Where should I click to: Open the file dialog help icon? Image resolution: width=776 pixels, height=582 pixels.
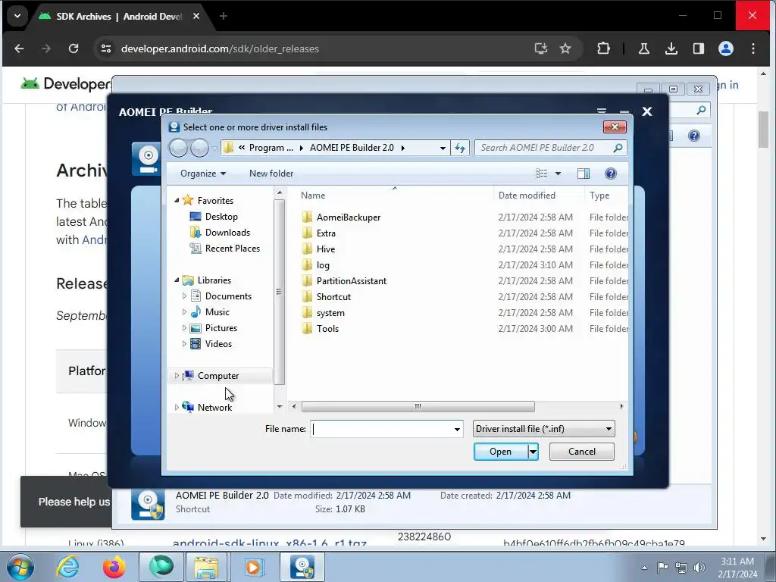click(610, 174)
